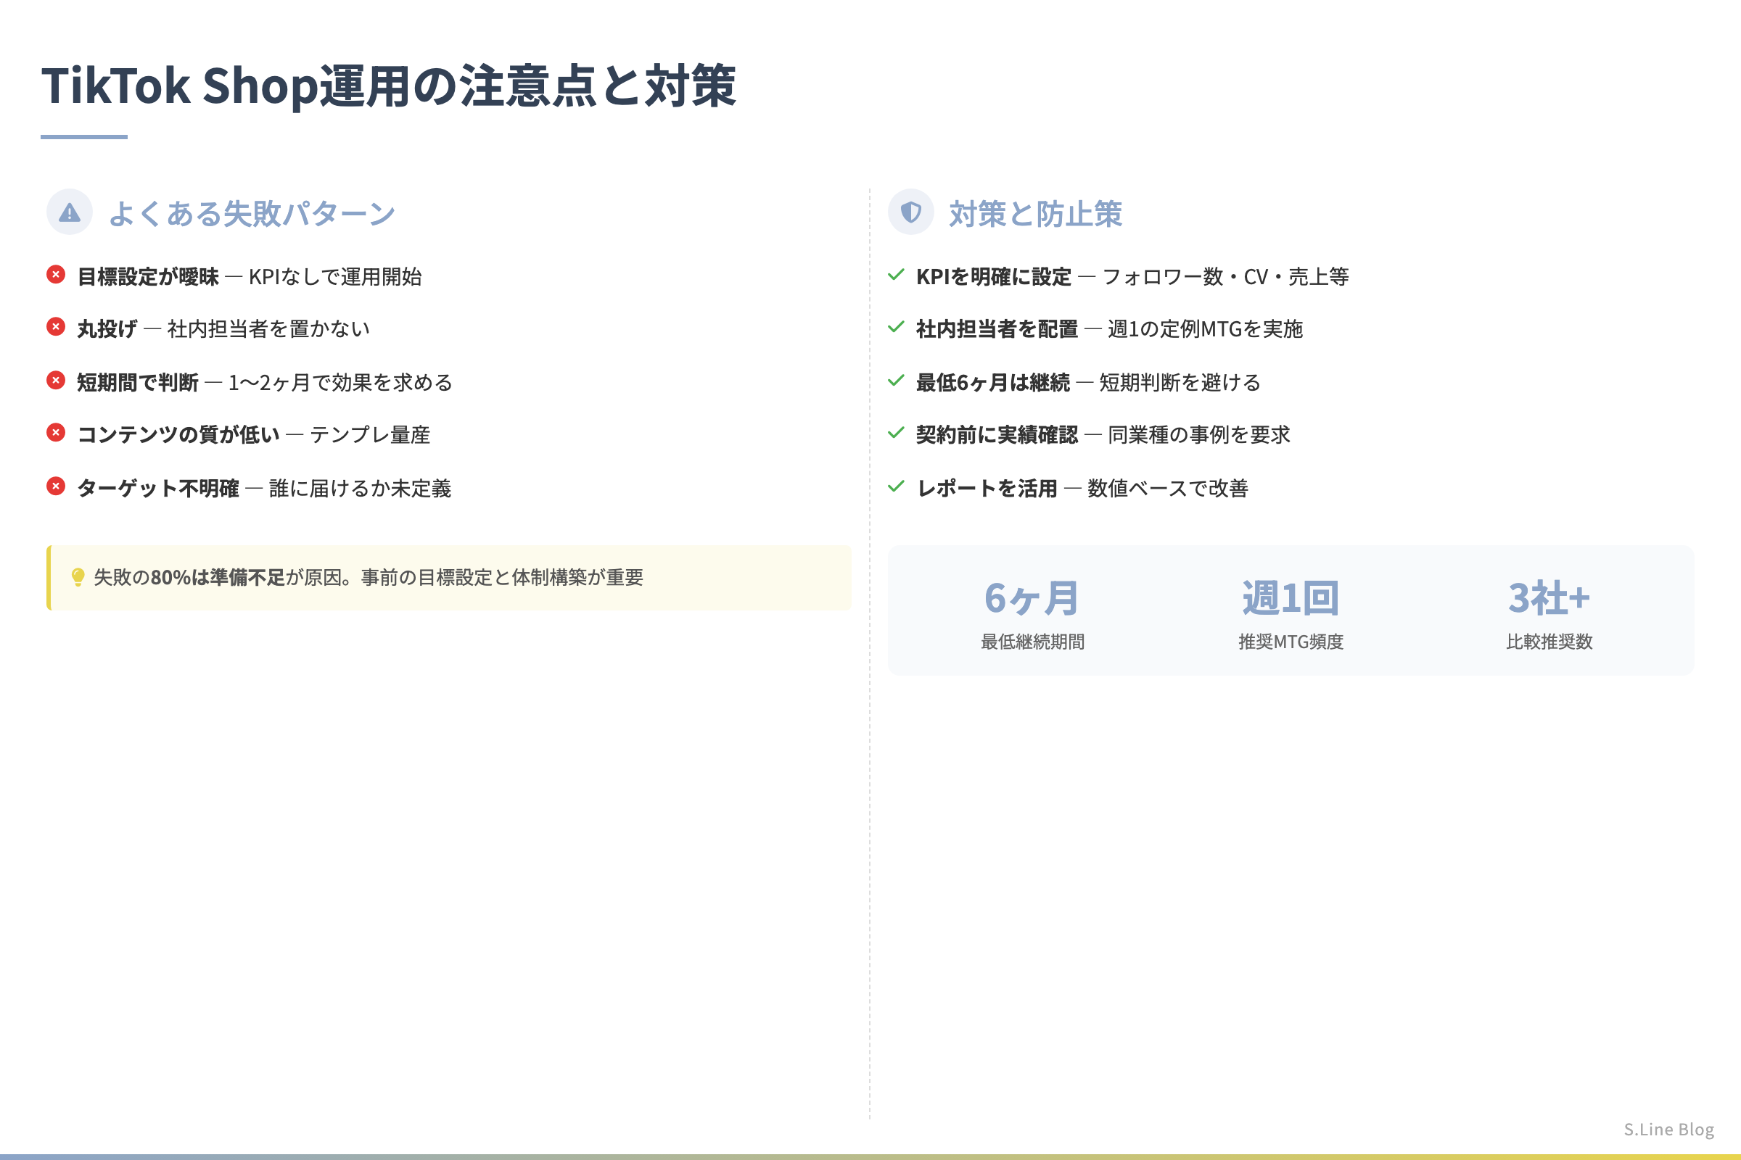Click the S.Line Blog footer text

(1669, 1130)
